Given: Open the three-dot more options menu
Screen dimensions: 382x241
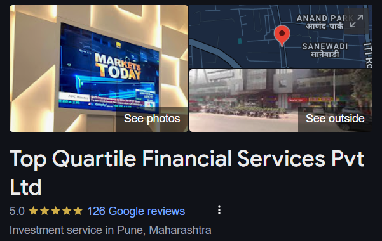Looking at the screenshot, I should (x=219, y=210).
